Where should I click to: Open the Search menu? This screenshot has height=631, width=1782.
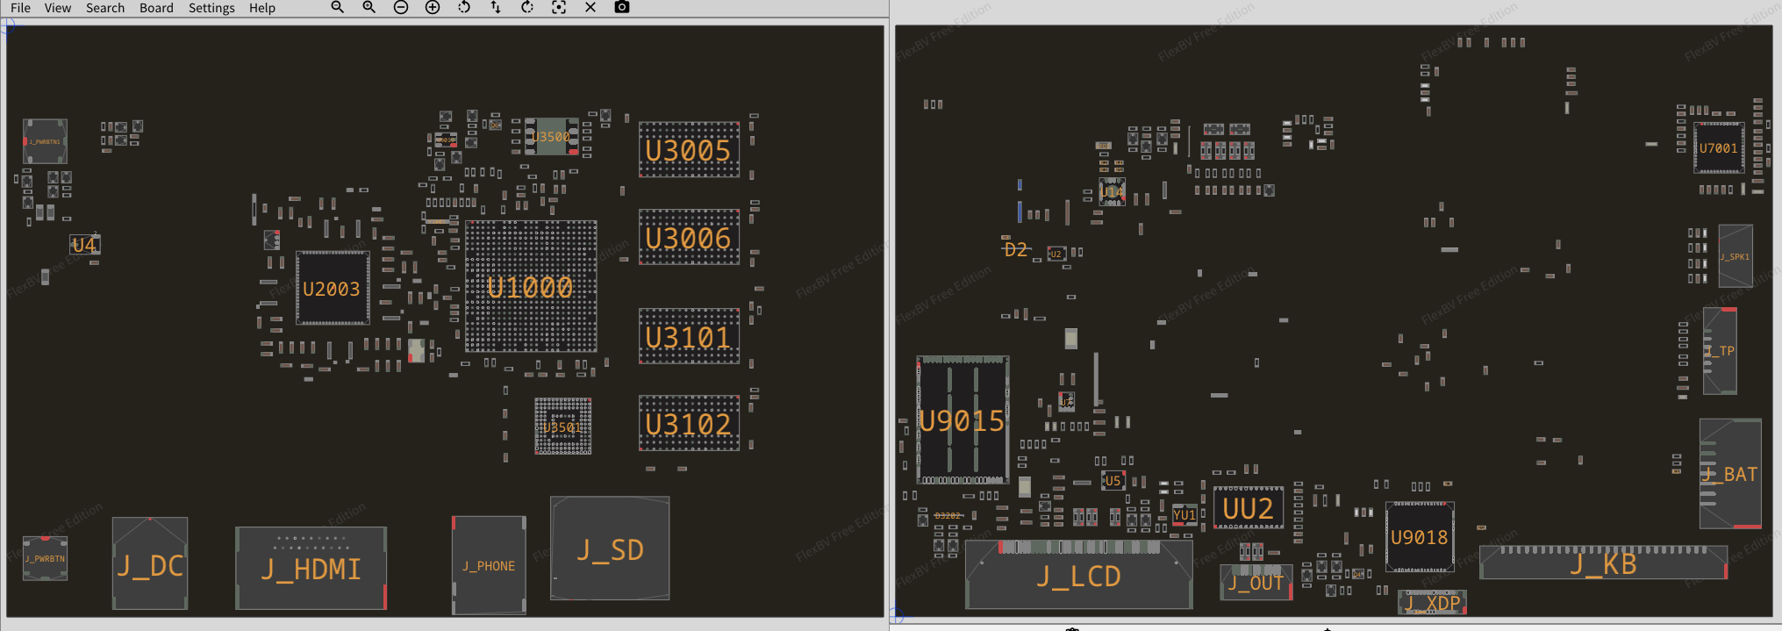coord(105,8)
